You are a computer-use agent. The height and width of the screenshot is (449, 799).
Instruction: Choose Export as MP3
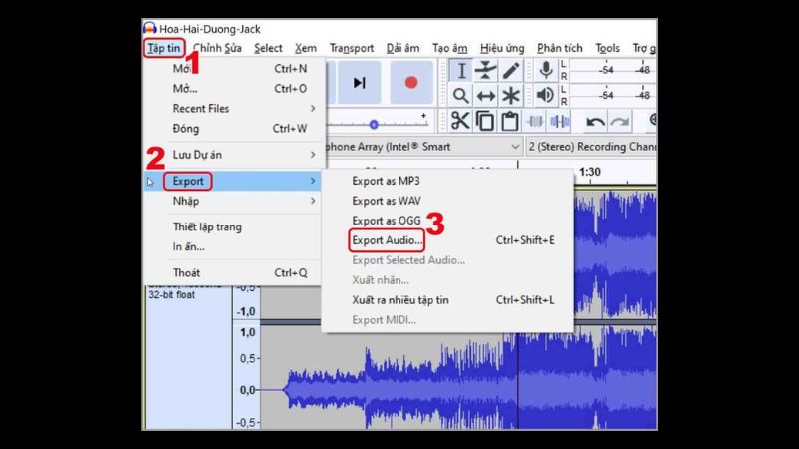point(447,181)
